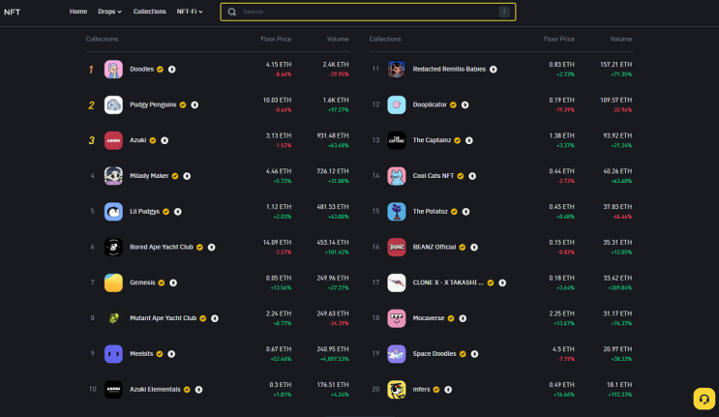Screen dimensions: 719x417
Task: Click the Ethereum icon beside Pudgy Penguins
Action: click(x=195, y=104)
